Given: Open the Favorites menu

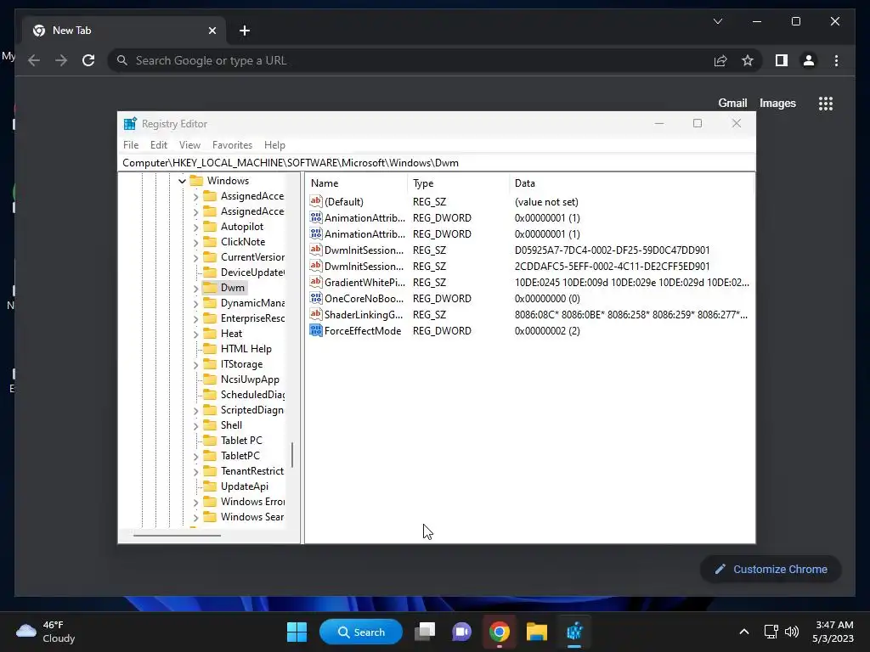Looking at the screenshot, I should pos(233,144).
